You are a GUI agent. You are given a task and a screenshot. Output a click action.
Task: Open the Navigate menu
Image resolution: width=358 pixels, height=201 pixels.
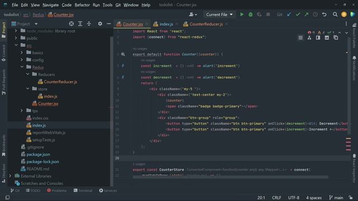tap(50, 5)
